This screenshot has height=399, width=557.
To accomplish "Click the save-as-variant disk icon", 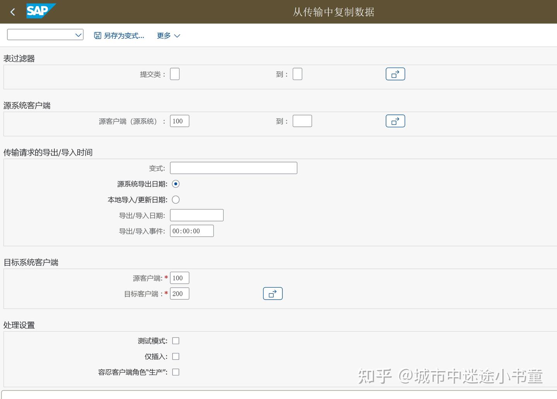I will tap(97, 35).
